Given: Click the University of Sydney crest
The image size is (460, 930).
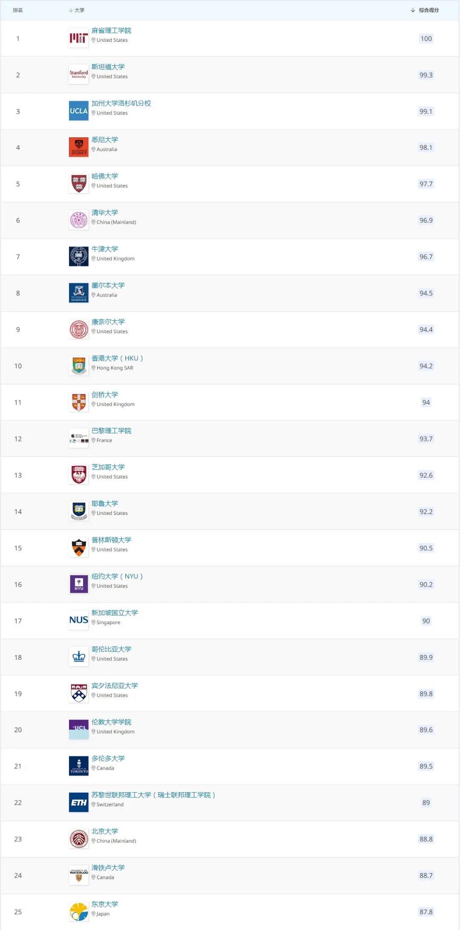Looking at the screenshot, I should (x=78, y=147).
